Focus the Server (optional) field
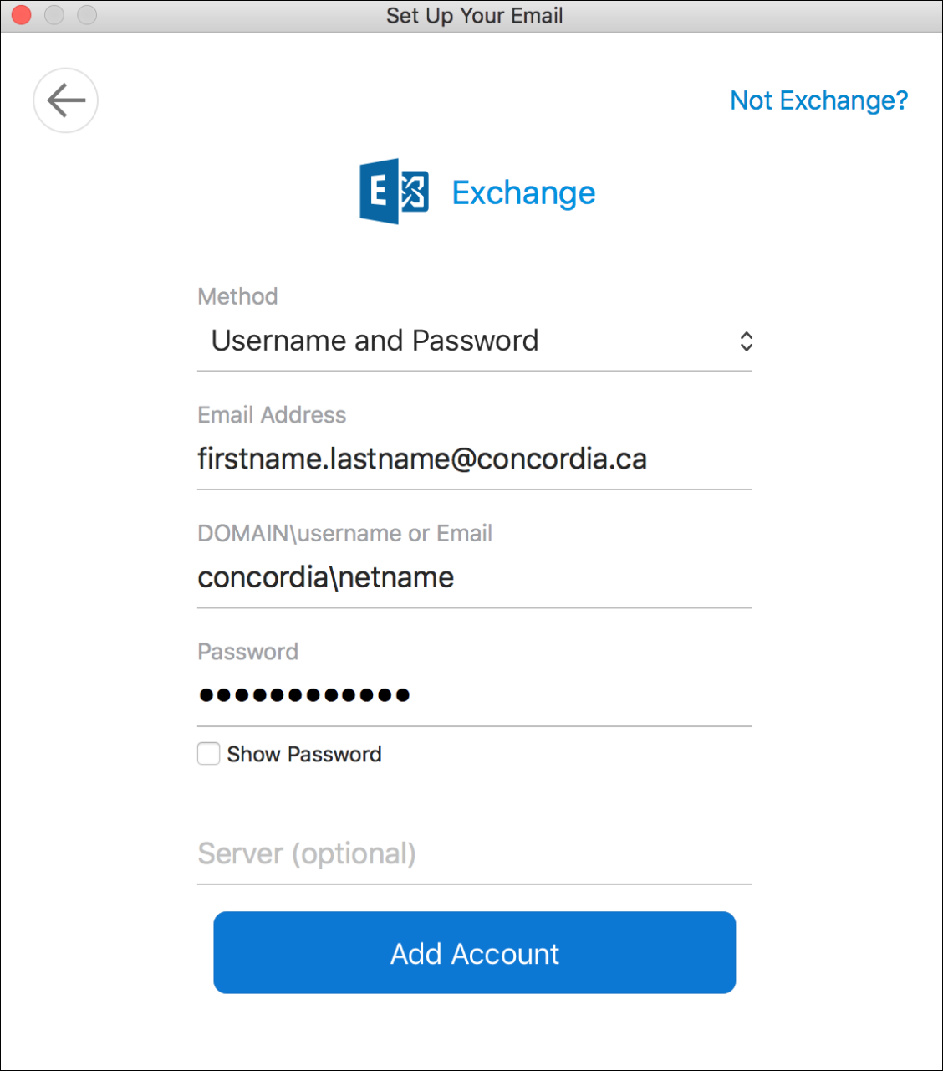The image size is (943, 1071). pyautogui.click(x=475, y=853)
